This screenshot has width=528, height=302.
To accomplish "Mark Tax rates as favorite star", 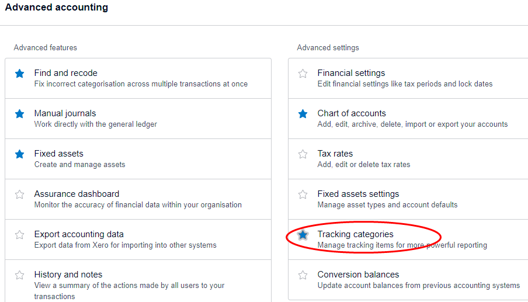I will [303, 154].
